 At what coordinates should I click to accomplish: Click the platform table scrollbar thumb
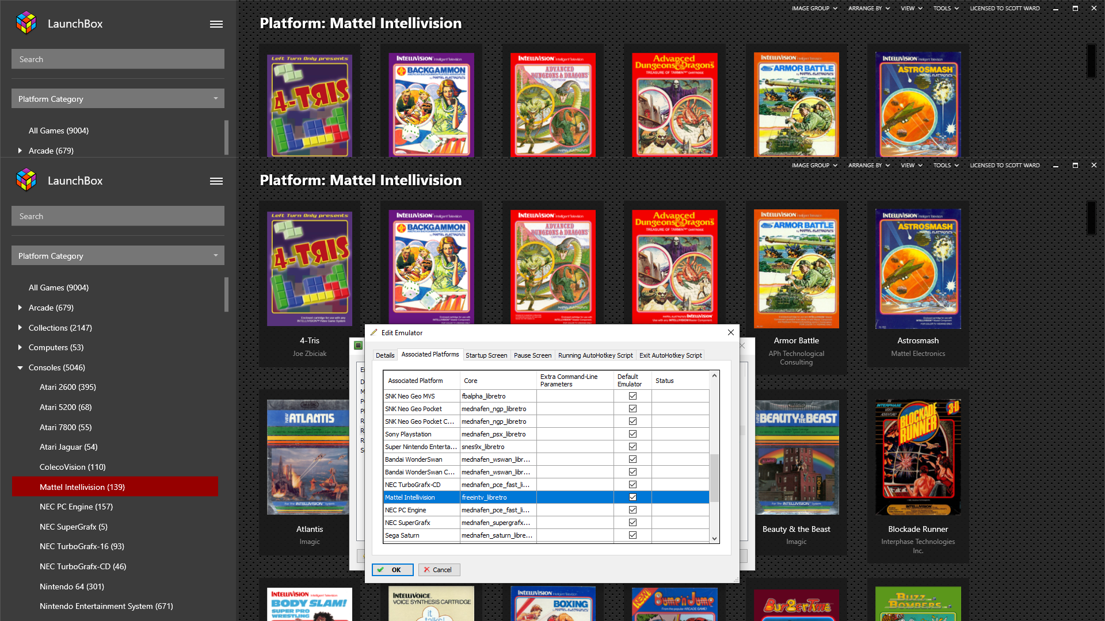[x=714, y=478]
